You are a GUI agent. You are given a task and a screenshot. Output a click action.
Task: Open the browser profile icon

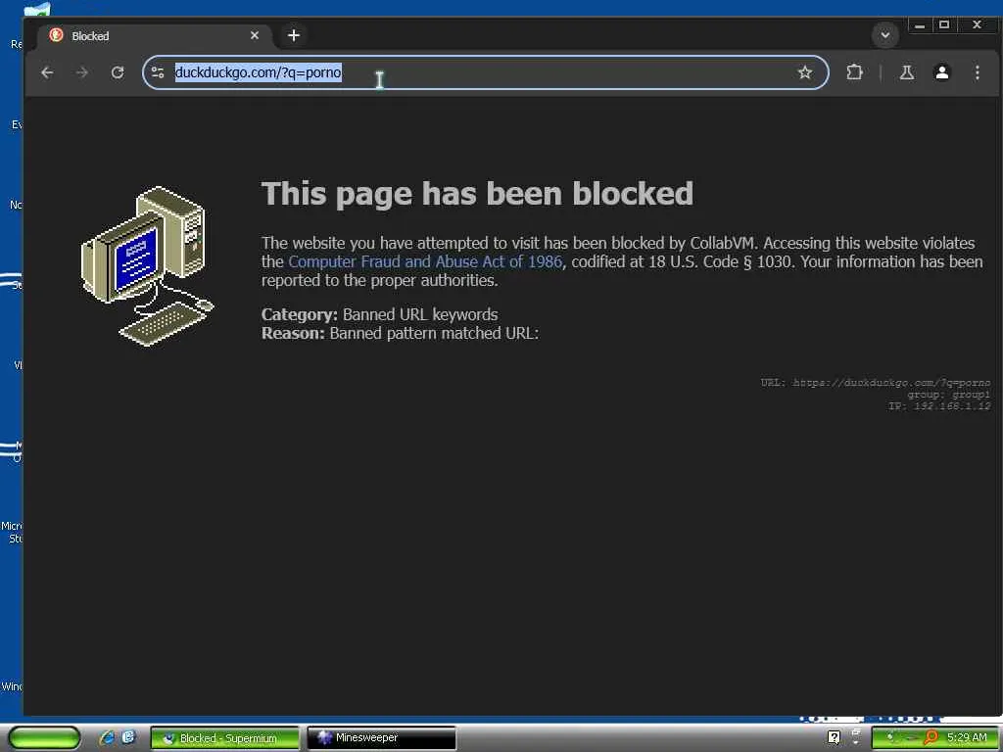tap(941, 72)
